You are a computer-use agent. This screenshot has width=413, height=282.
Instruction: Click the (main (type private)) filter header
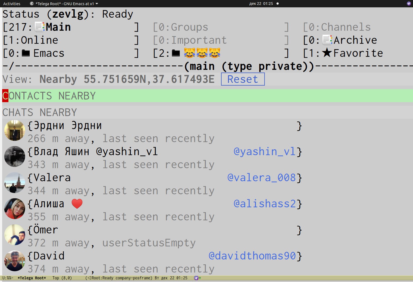[249, 66]
